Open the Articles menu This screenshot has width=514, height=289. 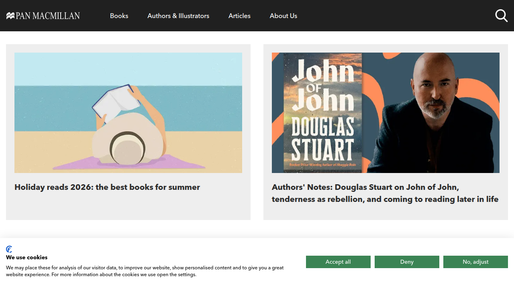(239, 16)
